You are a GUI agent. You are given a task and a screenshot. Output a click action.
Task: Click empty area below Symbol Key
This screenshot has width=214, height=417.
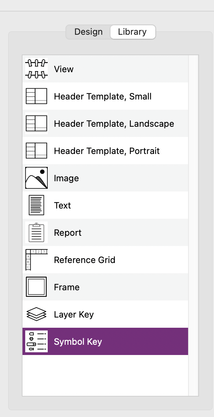pyautogui.click(x=105, y=375)
